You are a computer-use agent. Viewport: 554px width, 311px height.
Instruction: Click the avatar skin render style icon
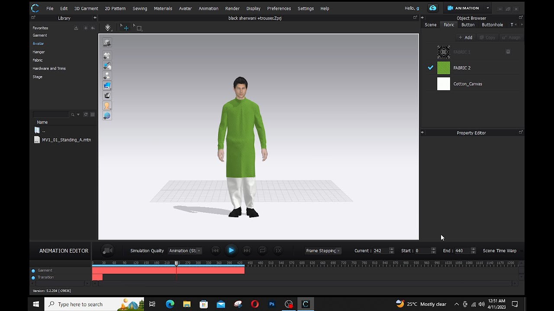(x=107, y=105)
